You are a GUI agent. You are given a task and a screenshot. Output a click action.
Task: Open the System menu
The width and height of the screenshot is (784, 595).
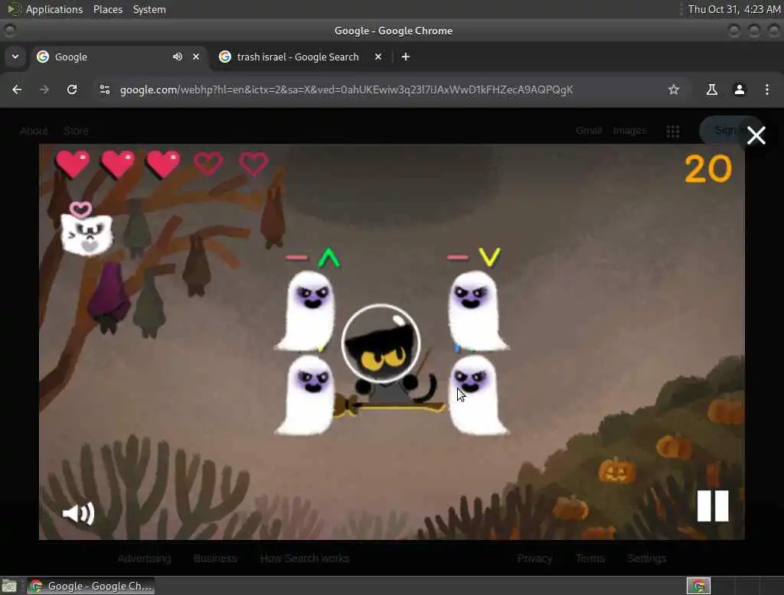point(149,9)
